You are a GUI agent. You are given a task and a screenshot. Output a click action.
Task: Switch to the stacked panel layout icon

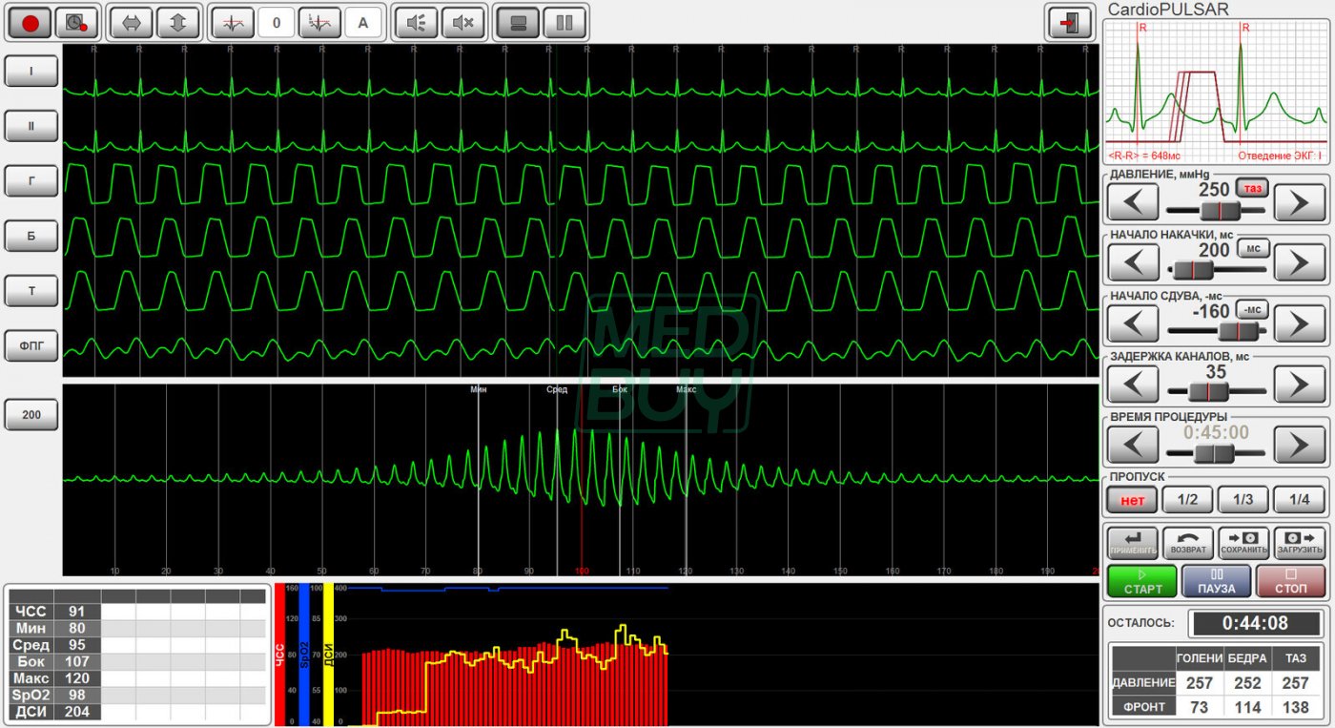click(519, 22)
